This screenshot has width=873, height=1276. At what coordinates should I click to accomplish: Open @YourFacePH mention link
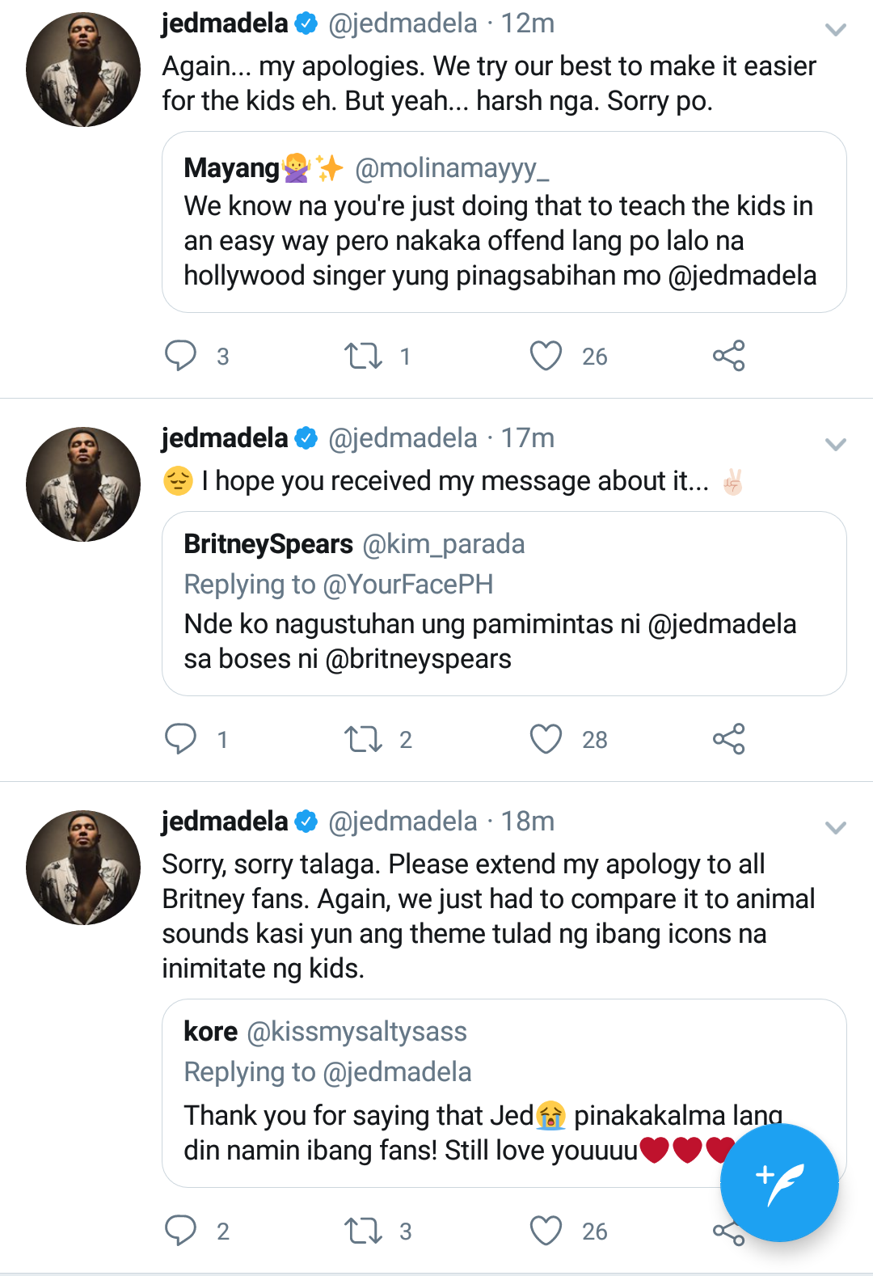pos(407,585)
